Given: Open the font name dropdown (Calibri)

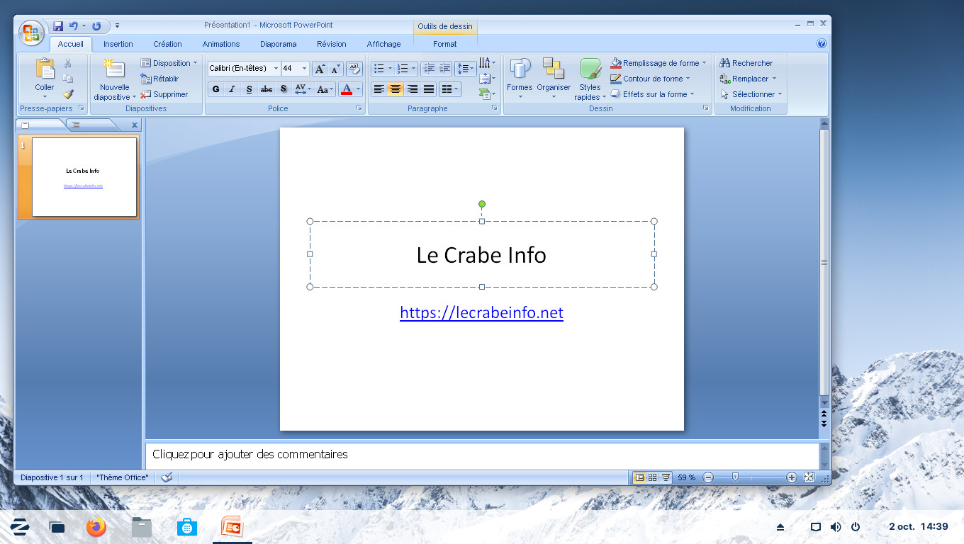Looking at the screenshot, I should point(276,69).
